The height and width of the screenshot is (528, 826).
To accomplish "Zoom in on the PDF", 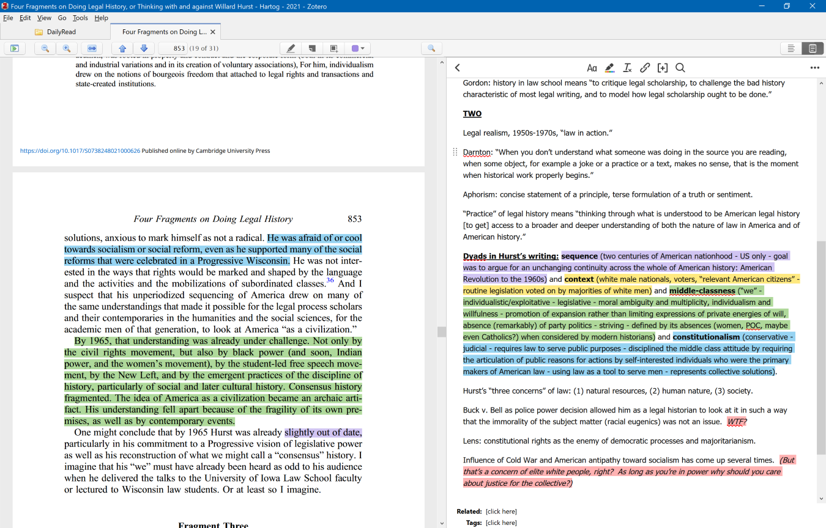I will [67, 48].
